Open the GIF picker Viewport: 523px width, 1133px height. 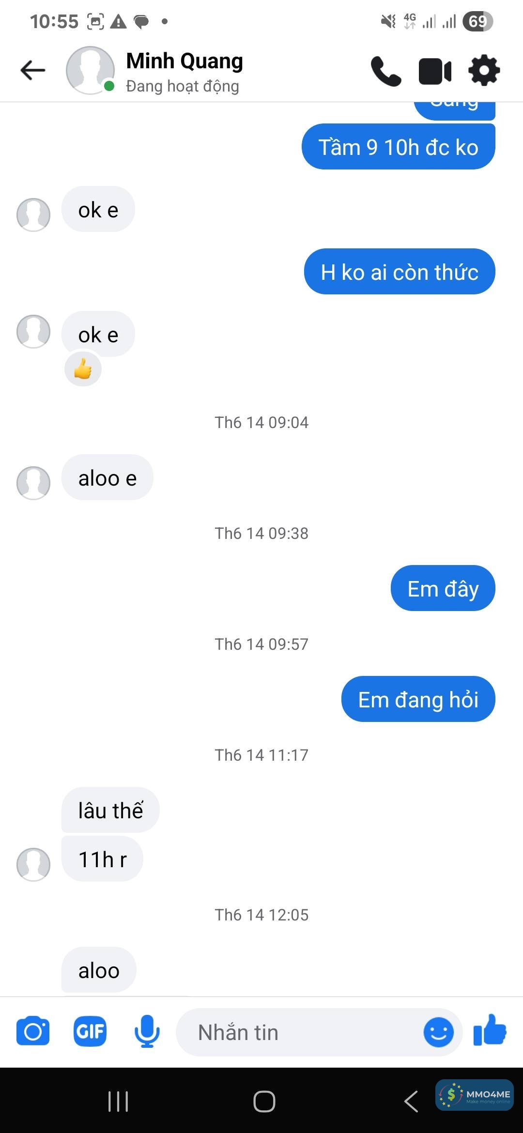tap(90, 1031)
